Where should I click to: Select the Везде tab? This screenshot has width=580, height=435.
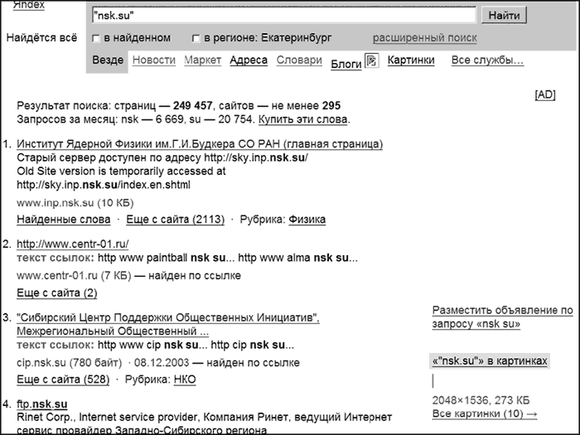[x=108, y=60]
